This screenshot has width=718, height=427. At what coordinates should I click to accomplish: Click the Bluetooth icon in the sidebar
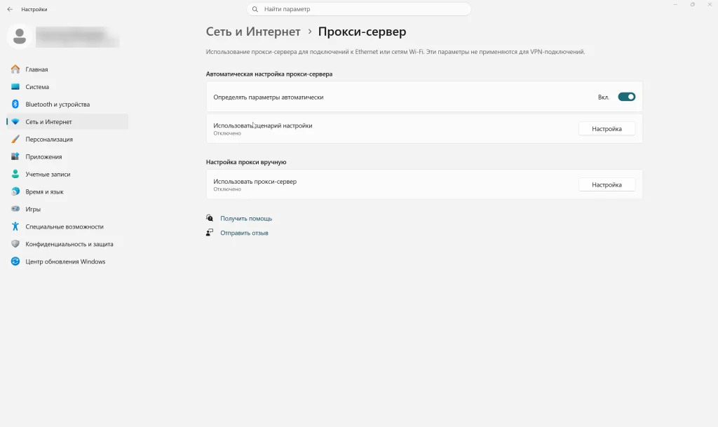coord(15,104)
